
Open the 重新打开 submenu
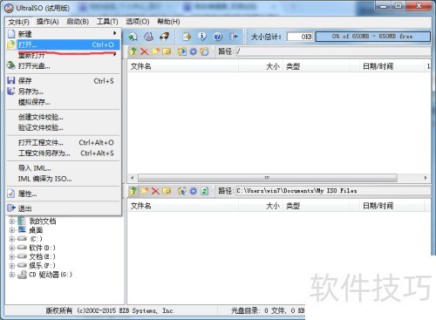click(x=64, y=55)
